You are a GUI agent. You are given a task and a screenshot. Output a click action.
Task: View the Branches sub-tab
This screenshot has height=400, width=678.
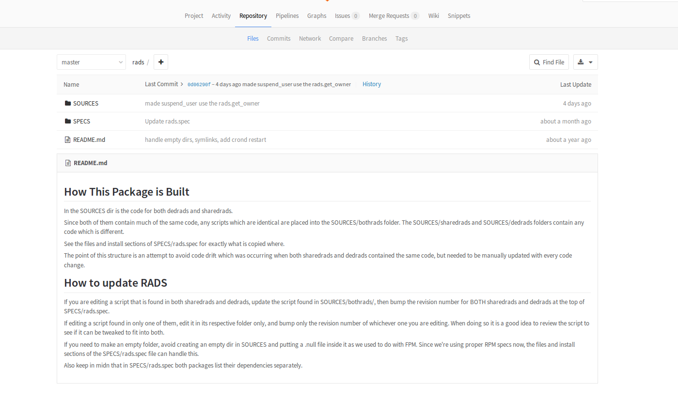click(x=374, y=38)
